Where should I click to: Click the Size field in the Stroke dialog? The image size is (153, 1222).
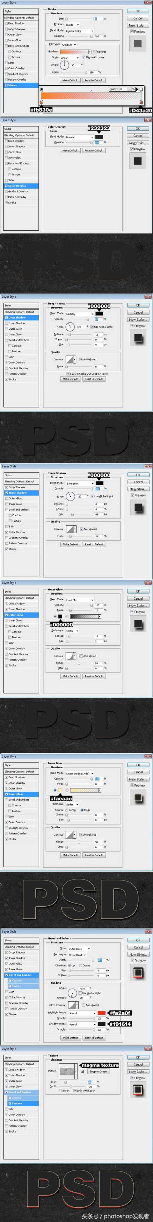(x=98, y=19)
